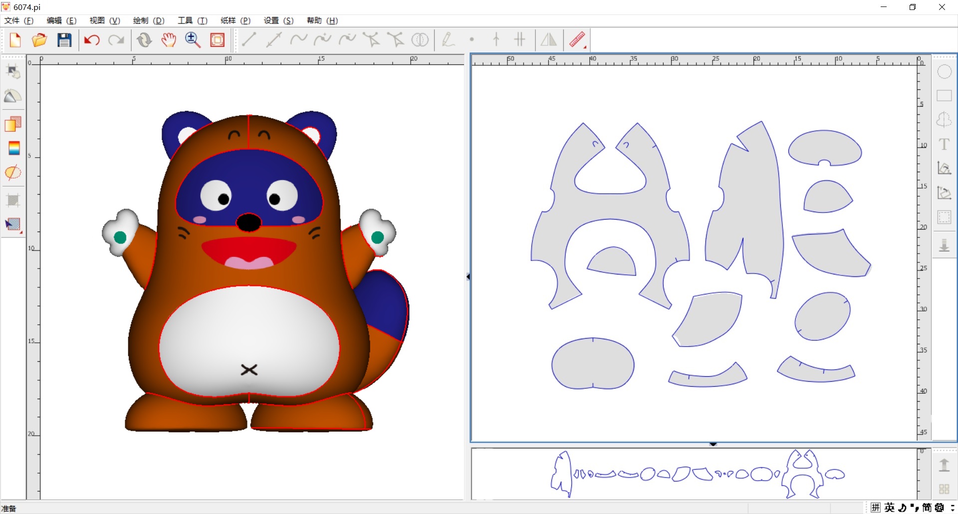This screenshot has width=958, height=514.
Task: Save the project with the floppy disk icon
Action: pos(64,40)
